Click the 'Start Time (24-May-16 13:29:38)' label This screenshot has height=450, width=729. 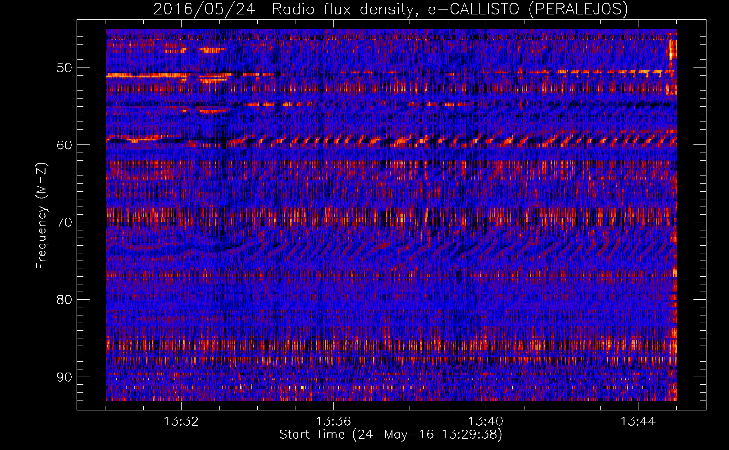pyautogui.click(x=391, y=435)
